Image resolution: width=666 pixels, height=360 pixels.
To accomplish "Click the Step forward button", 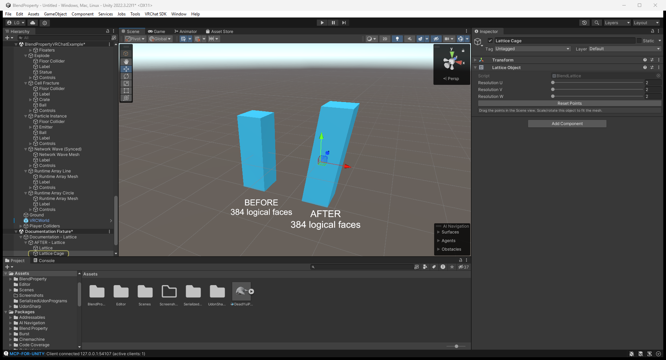I will coord(344,23).
